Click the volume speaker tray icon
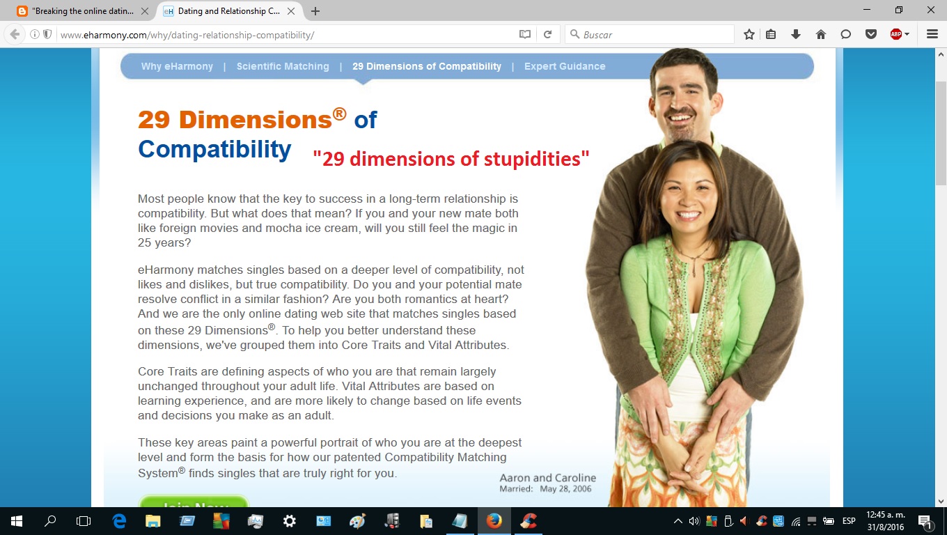Image resolution: width=947 pixels, height=535 pixels. coord(694,521)
